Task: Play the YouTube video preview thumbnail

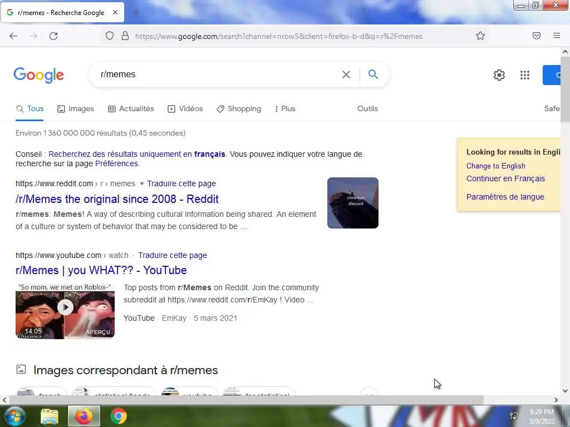Action: (65, 311)
